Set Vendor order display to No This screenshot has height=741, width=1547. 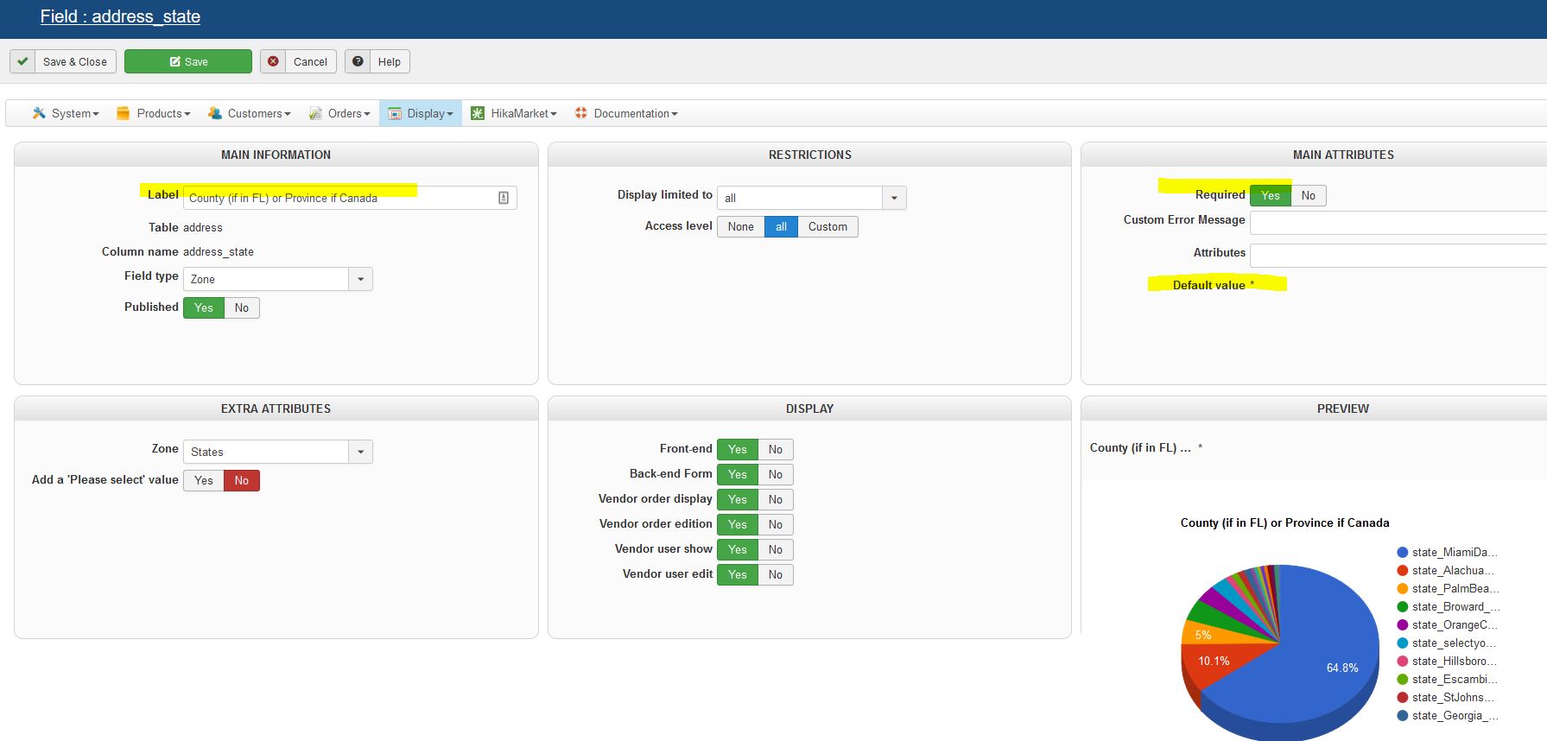[x=776, y=499]
